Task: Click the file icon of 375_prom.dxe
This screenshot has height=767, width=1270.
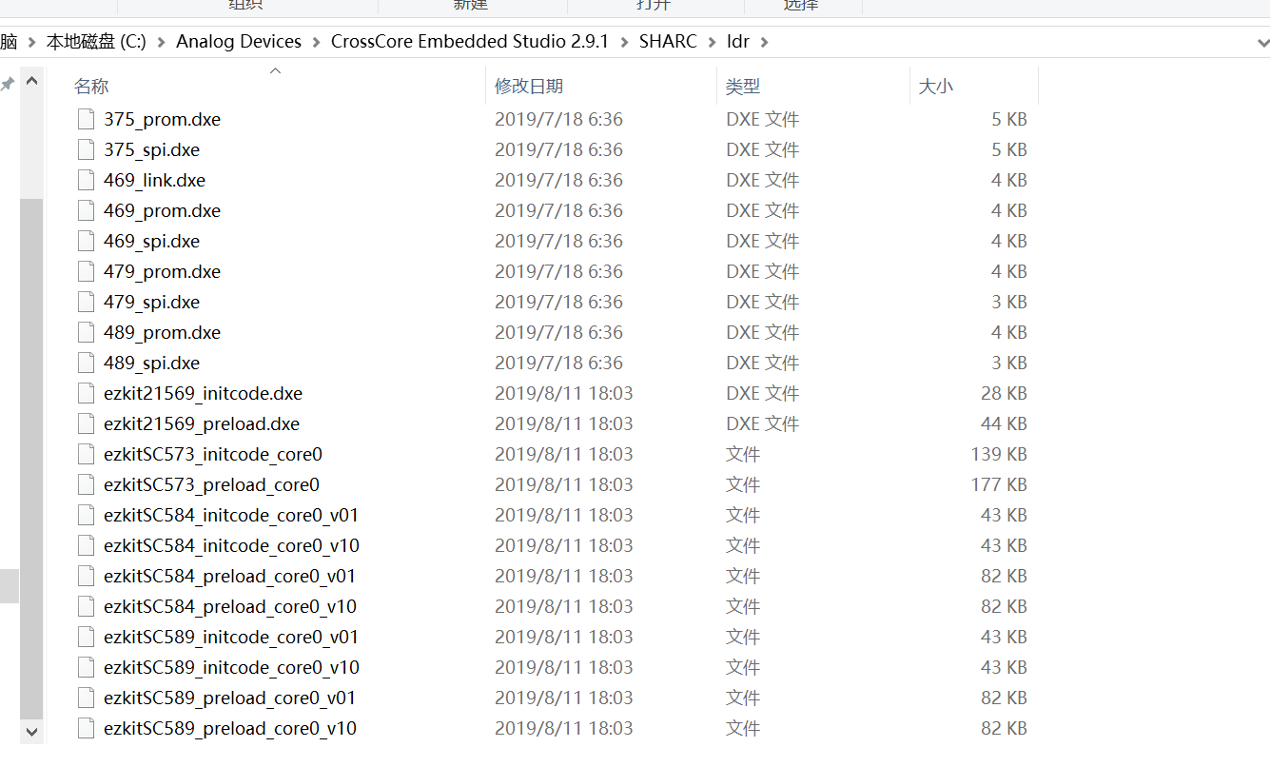Action: [86, 119]
